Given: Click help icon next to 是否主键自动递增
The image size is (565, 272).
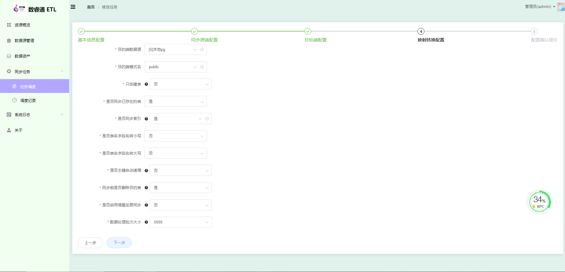Looking at the screenshot, I should tap(146, 171).
